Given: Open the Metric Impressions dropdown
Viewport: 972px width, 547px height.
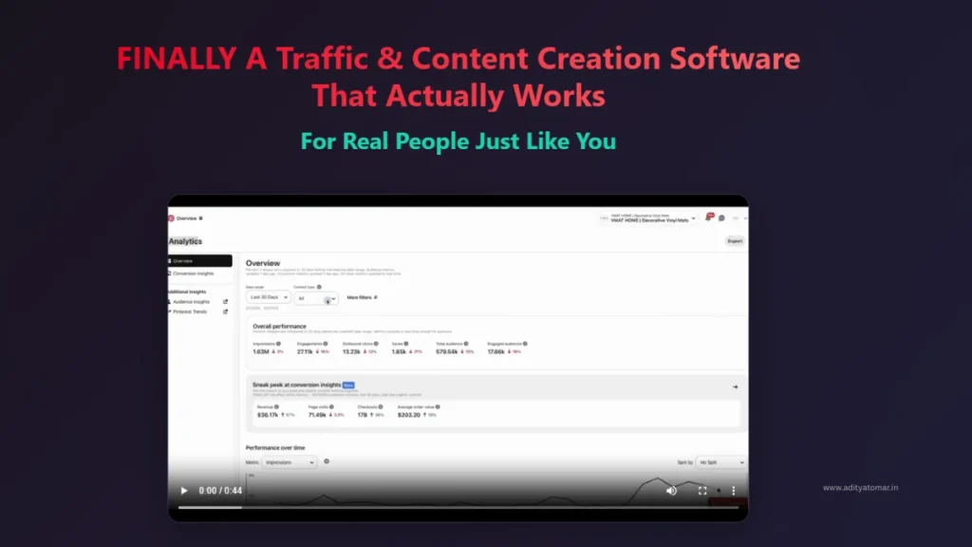Looking at the screenshot, I should coord(290,462).
